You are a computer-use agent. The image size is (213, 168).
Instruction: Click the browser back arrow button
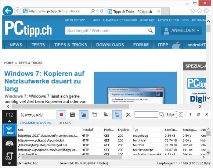tap(8, 11)
